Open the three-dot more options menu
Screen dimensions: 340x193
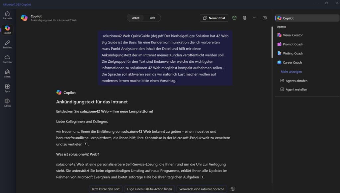click(x=255, y=18)
